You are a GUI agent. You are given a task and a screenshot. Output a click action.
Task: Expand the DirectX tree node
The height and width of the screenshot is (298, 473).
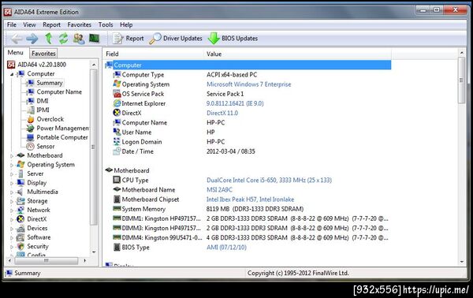tap(12, 219)
